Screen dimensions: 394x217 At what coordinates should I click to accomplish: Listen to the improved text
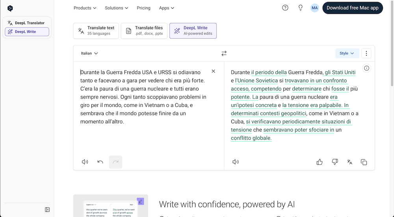click(x=236, y=162)
